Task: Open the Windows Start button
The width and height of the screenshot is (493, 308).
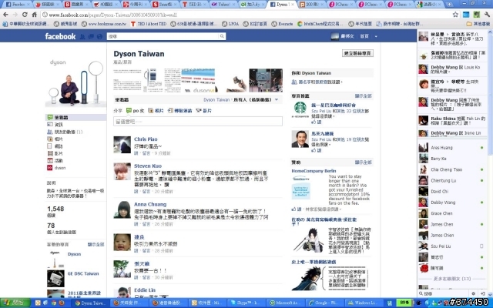Action: click(x=15, y=303)
